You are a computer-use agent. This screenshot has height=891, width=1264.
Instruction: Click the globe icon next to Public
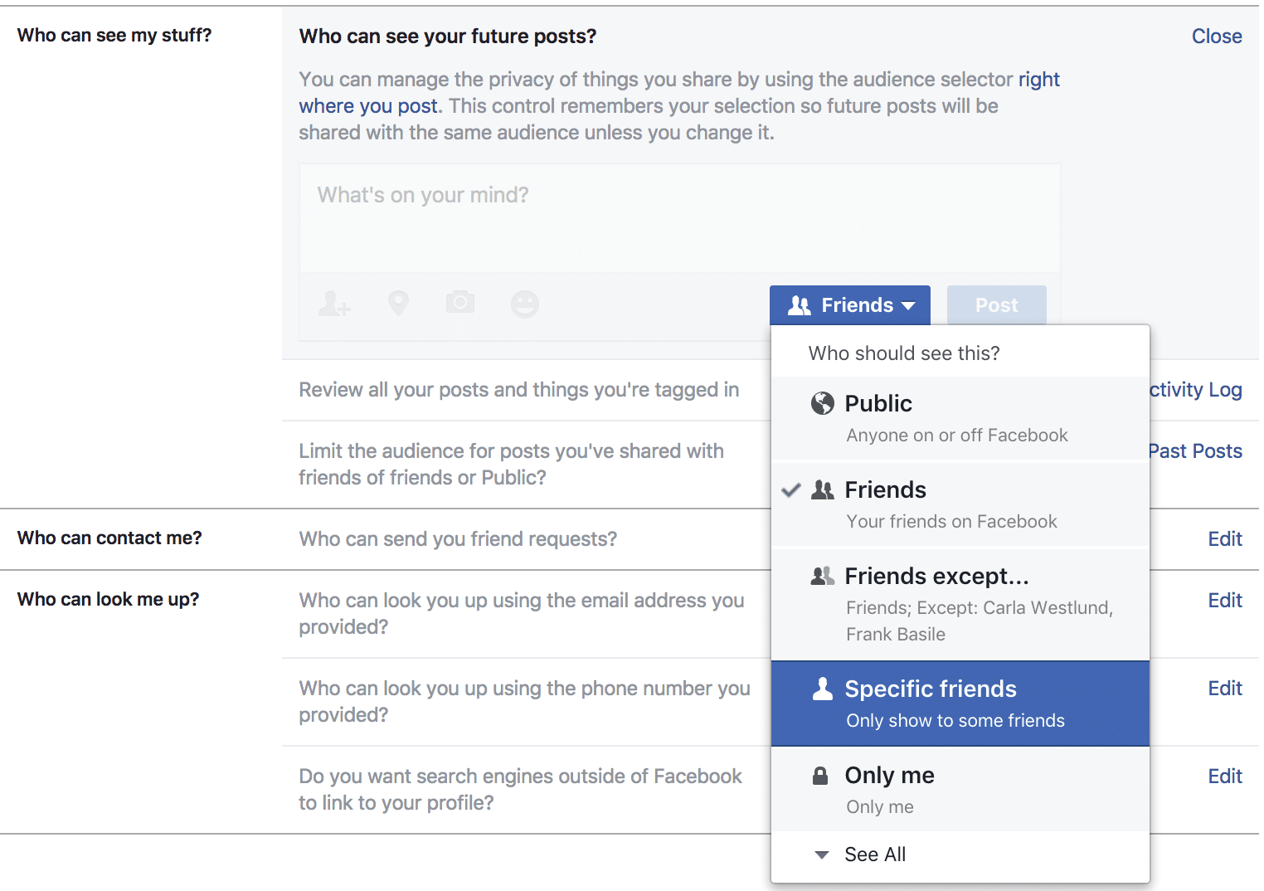pos(821,403)
